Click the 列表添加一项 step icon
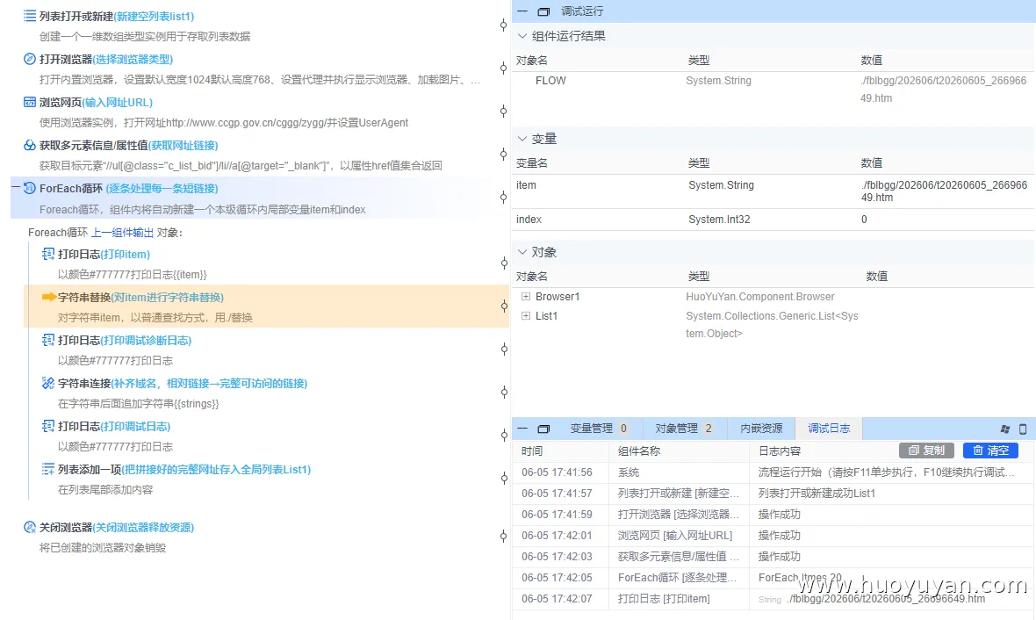 [x=48, y=469]
